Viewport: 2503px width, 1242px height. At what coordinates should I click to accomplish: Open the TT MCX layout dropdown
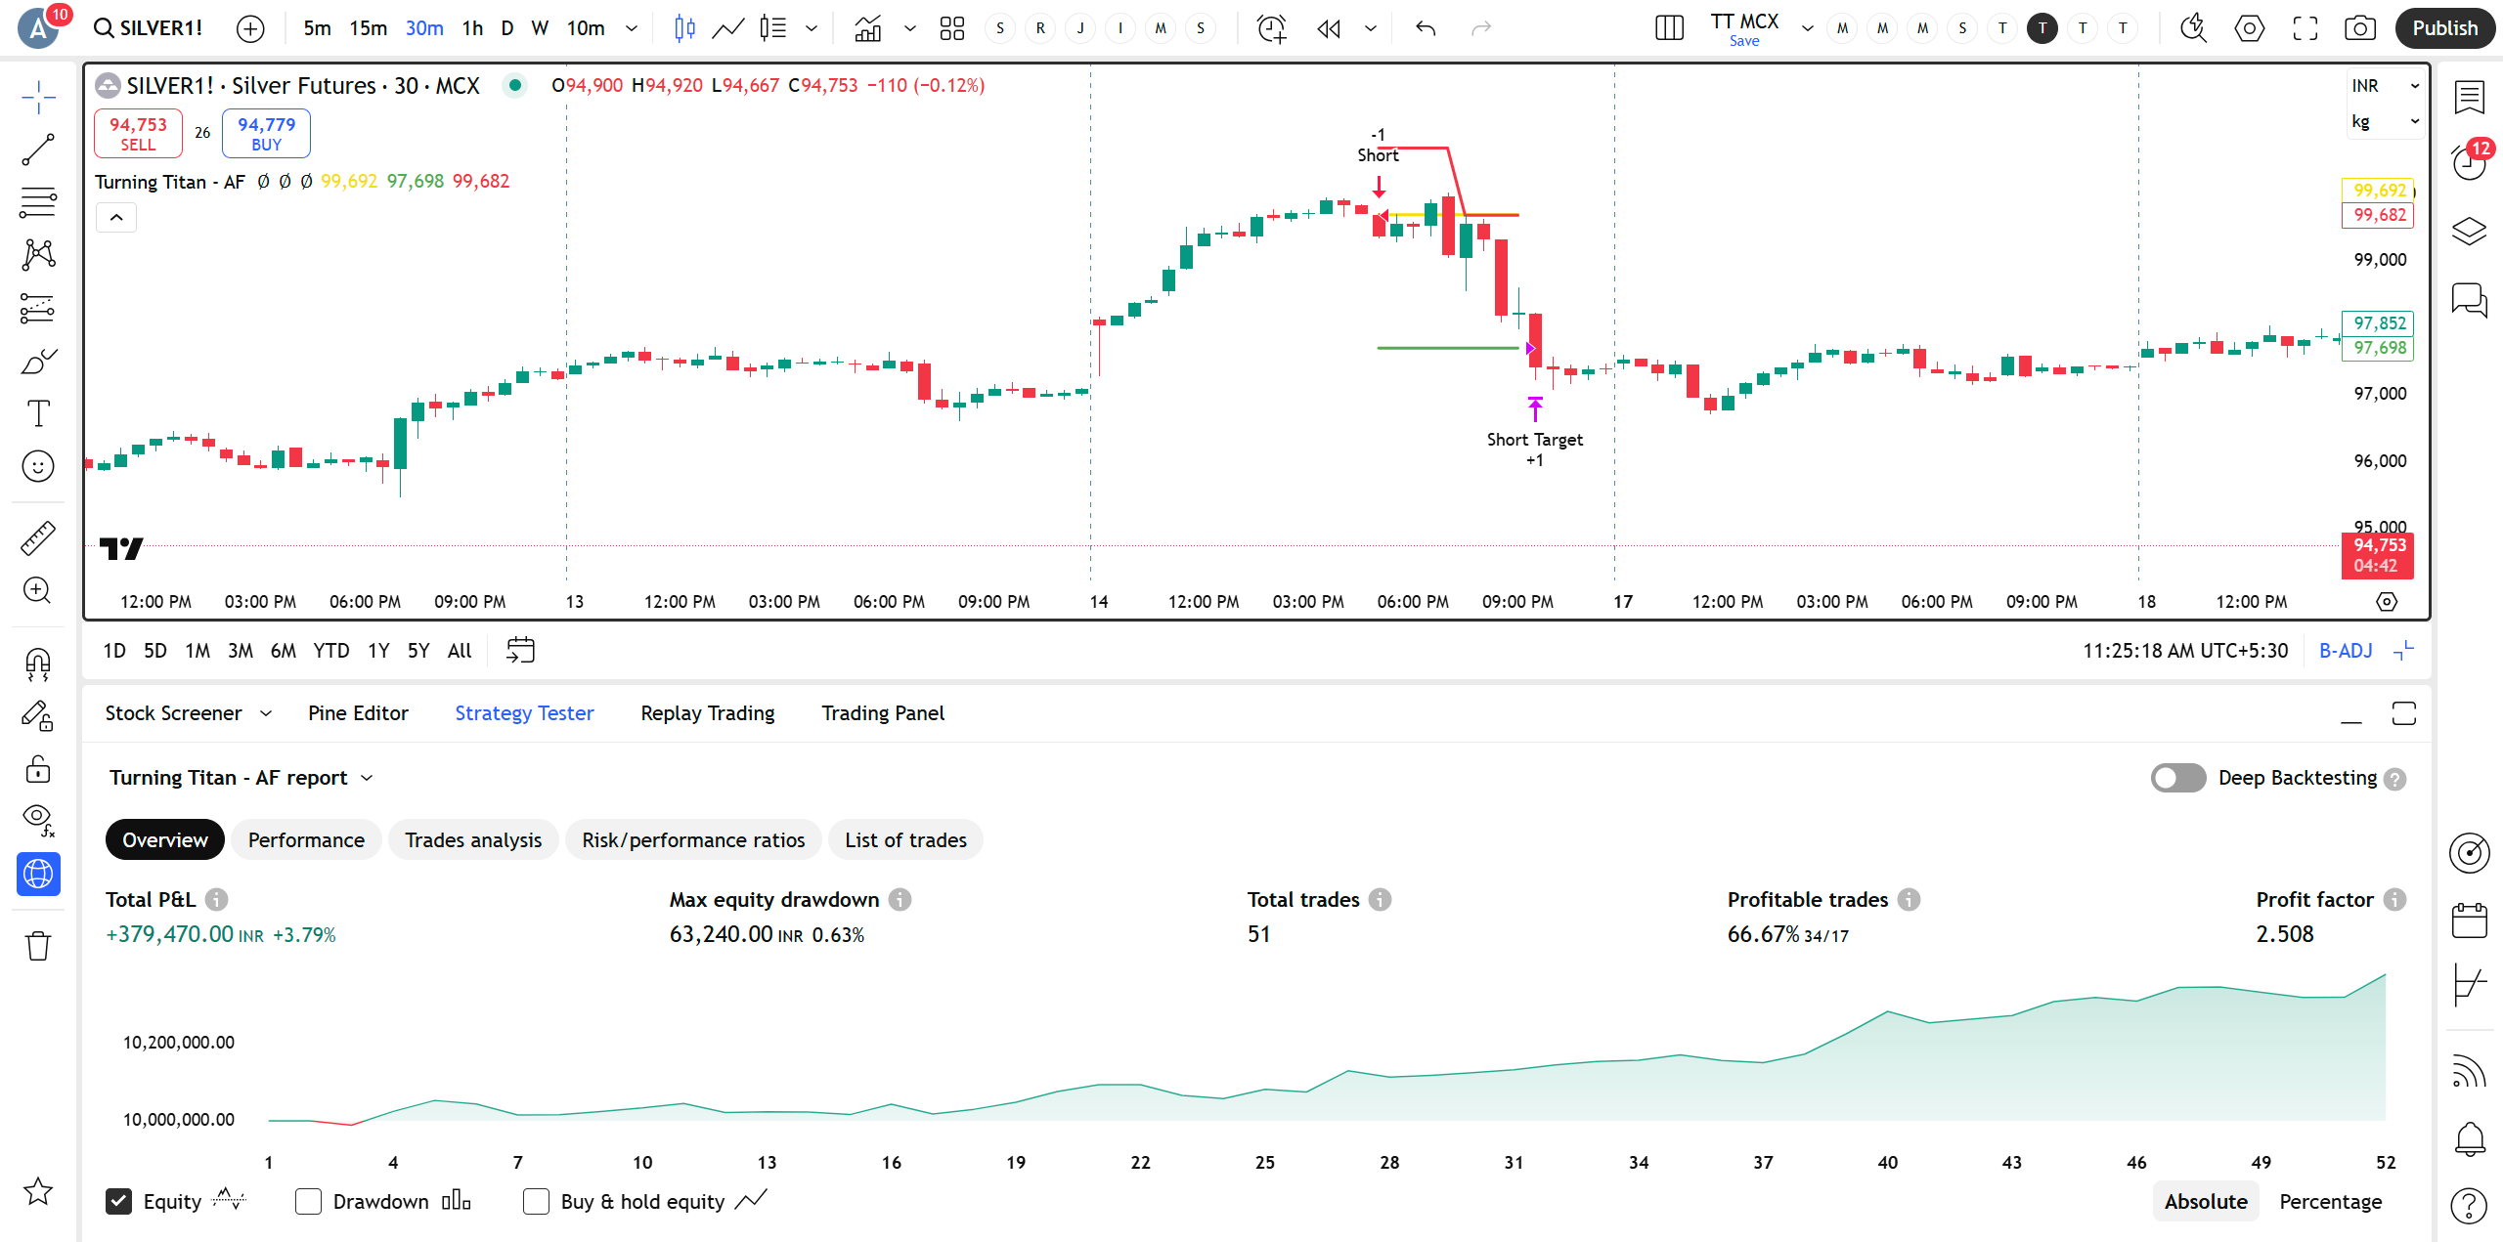[1807, 28]
